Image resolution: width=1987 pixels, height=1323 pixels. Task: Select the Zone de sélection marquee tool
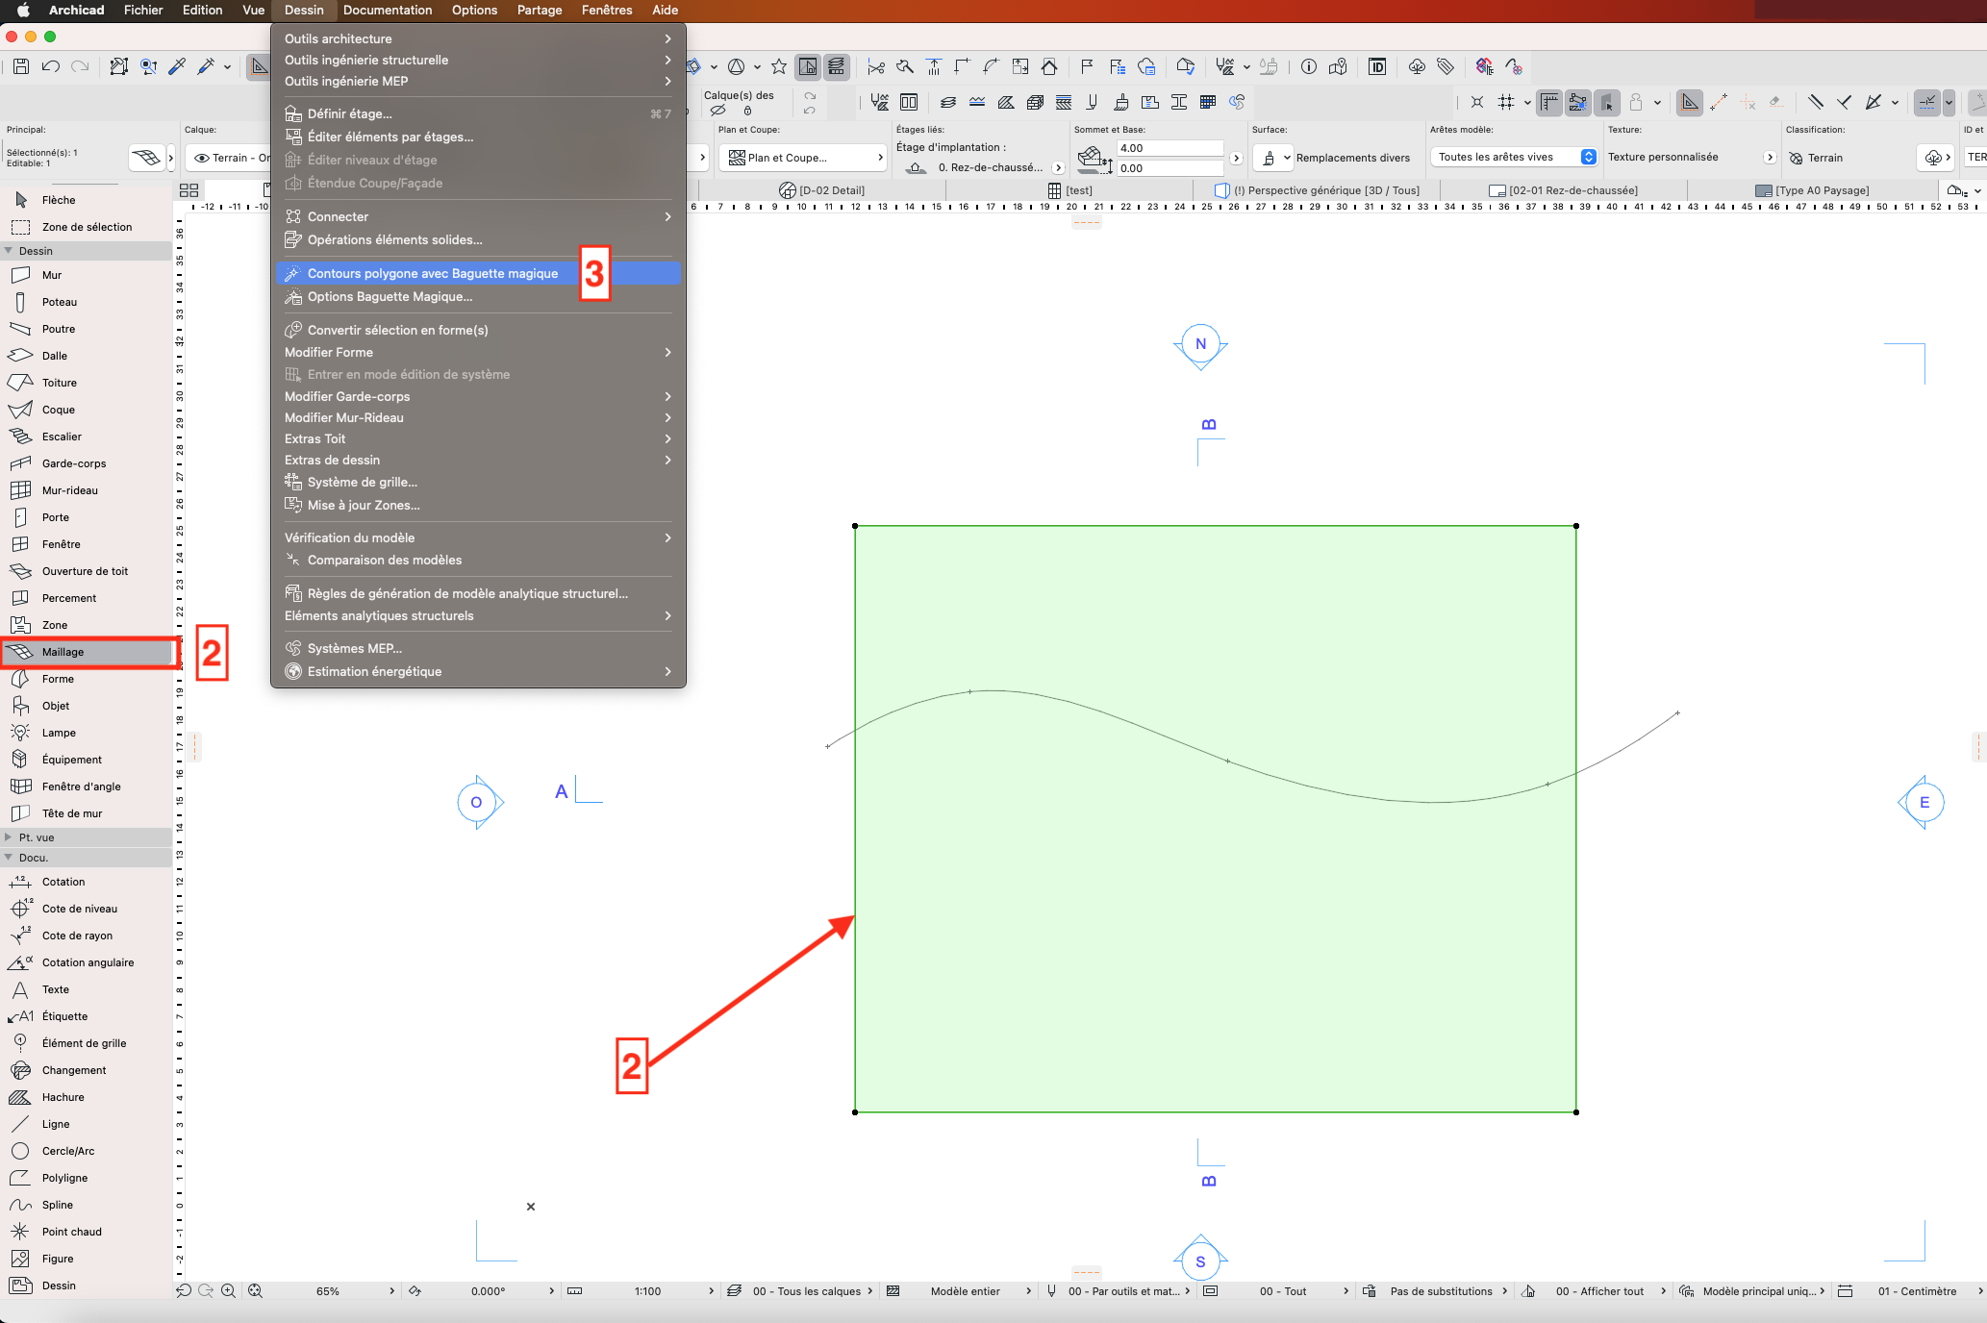[x=87, y=227]
